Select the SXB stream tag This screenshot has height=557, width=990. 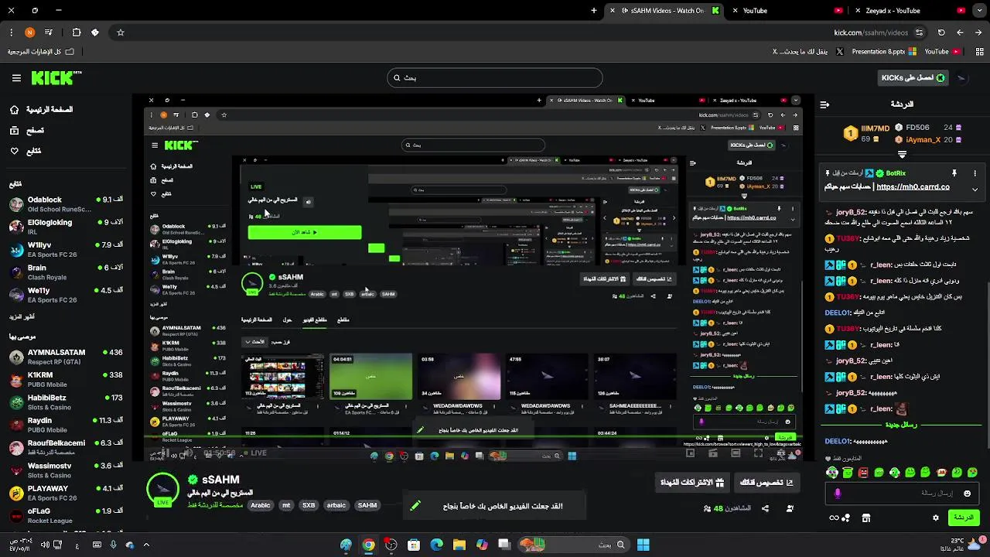point(309,505)
